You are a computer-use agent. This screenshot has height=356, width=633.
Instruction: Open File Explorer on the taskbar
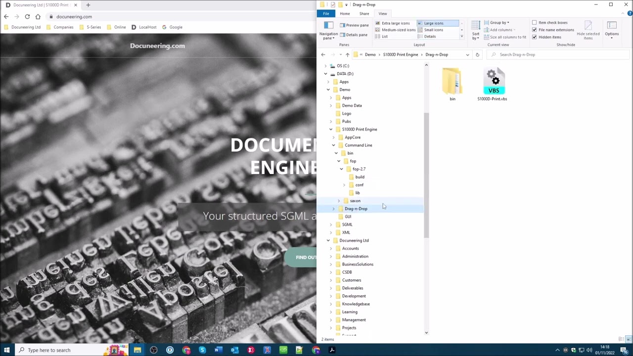137,350
